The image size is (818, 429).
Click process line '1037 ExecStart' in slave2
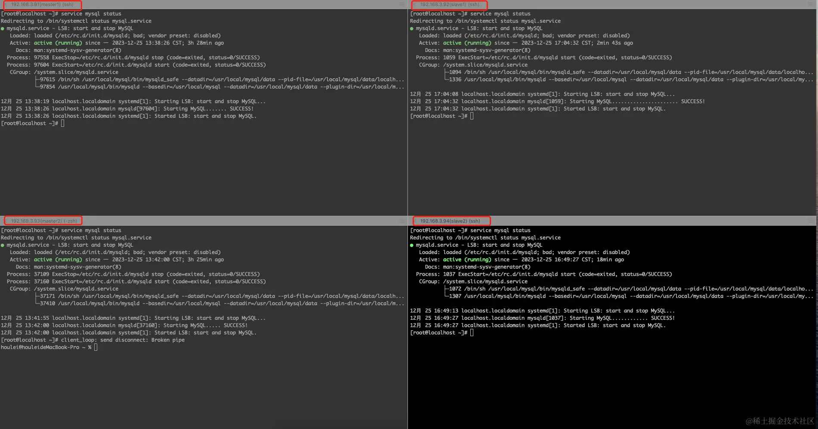click(544, 274)
